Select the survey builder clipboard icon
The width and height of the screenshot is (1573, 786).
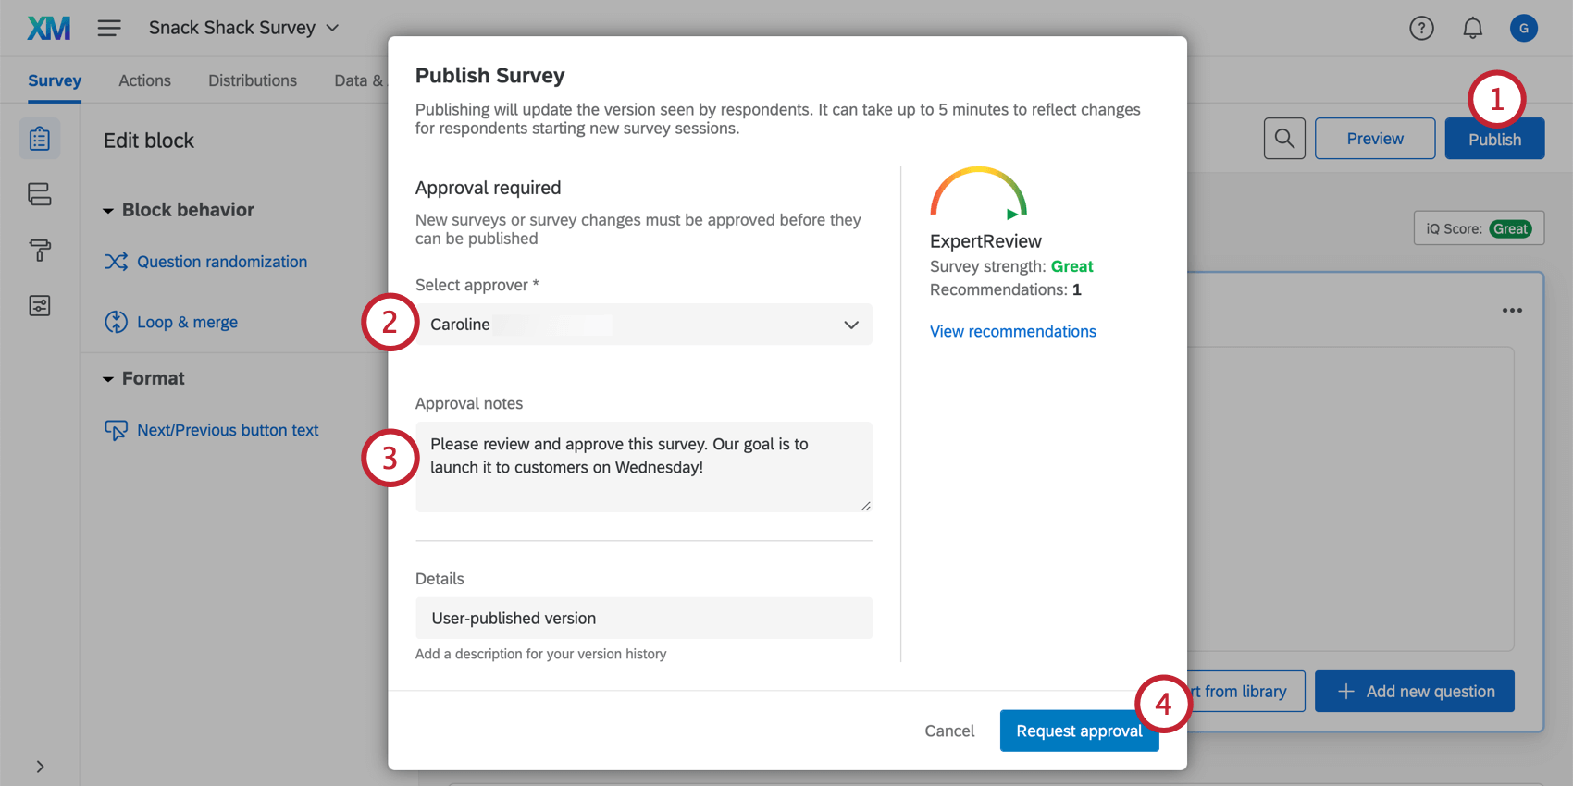pyautogui.click(x=40, y=139)
